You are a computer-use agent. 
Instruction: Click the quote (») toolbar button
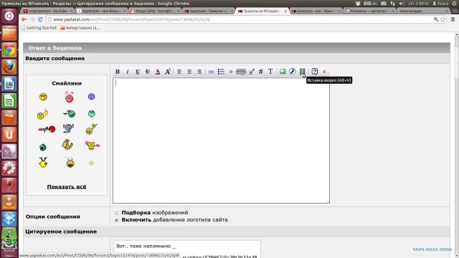231,72
